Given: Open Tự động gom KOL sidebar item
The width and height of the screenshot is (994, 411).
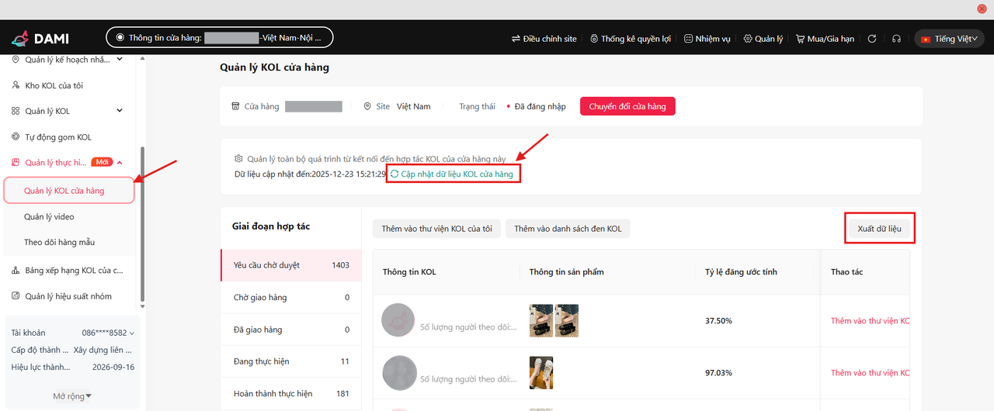Looking at the screenshot, I should tap(58, 136).
